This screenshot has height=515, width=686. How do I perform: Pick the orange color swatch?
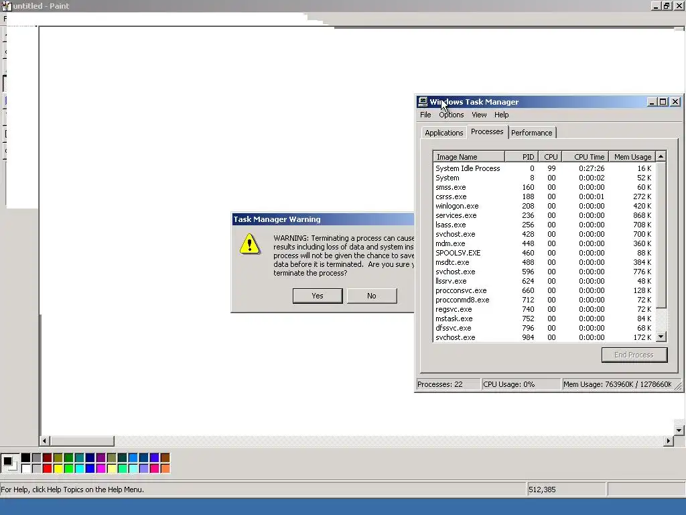click(165, 469)
